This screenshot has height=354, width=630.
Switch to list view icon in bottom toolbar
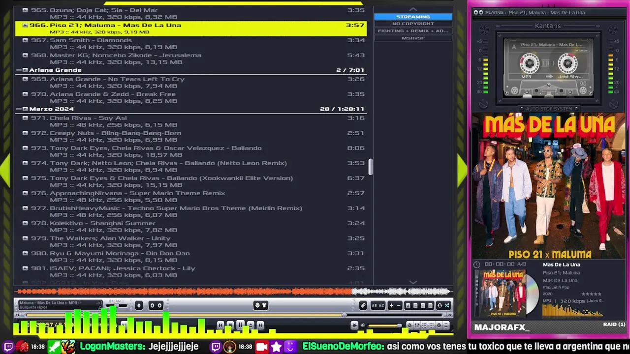pyautogui.click(x=424, y=325)
